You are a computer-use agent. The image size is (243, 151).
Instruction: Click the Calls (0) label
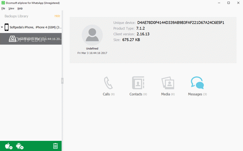[x=109, y=94]
